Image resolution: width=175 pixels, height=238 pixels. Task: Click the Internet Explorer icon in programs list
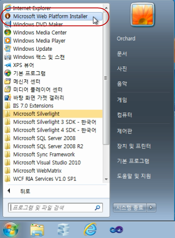click(8, 8)
